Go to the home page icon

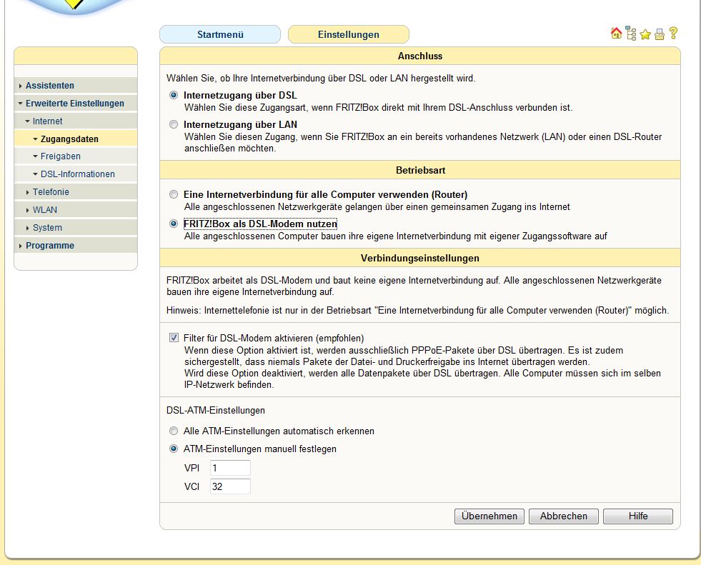[x=616, y=34]
